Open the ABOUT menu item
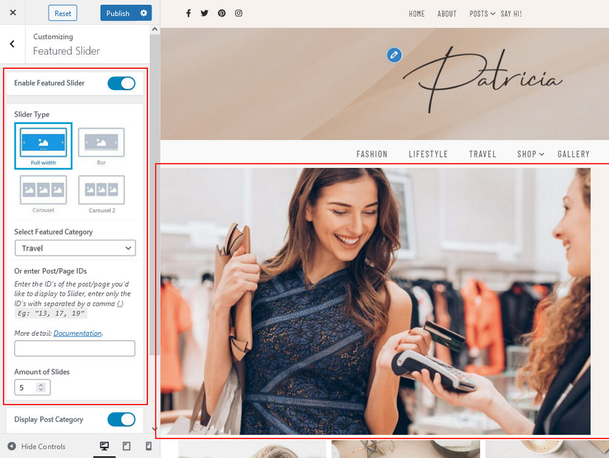Viewport: 609px width, 458px height. (x=446, y=14)
